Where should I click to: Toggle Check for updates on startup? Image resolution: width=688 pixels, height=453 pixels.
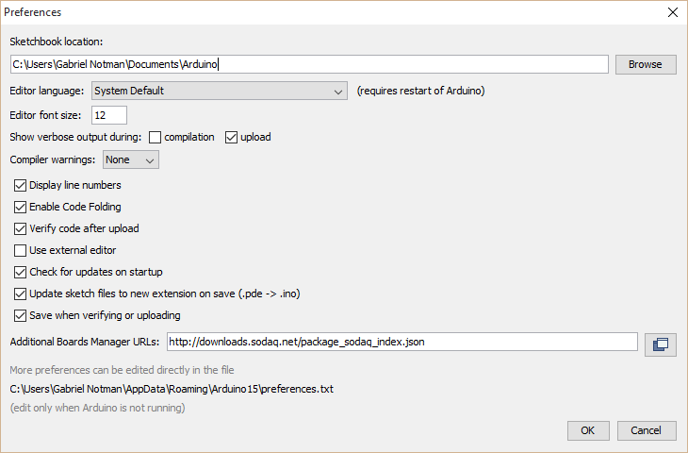point(20,273)
